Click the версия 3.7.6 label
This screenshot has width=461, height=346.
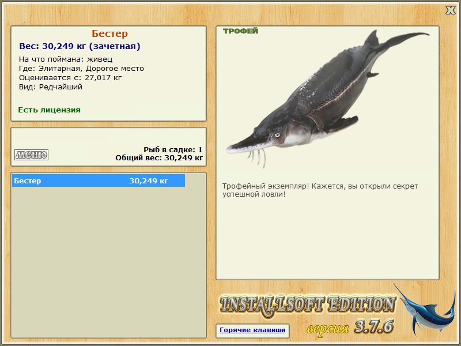click(x=350, y=327)
